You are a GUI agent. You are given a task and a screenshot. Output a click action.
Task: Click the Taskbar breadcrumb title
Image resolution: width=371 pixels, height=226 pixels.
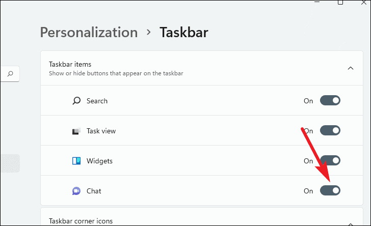pyautogui.click(x=184, y=33)
